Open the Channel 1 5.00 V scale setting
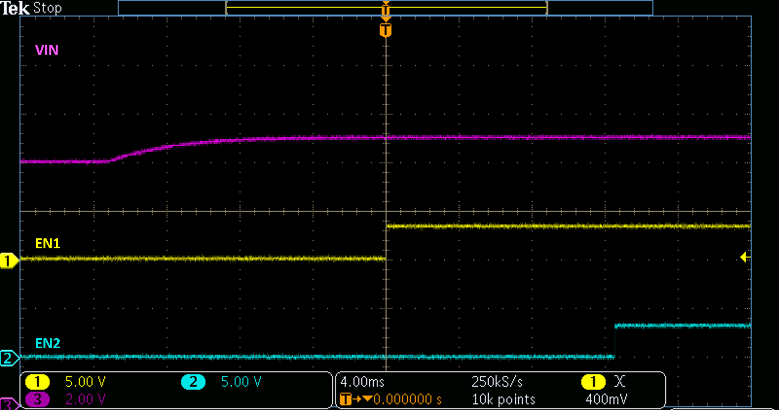This screenshot has height=410, width=779. pyautogui.click(x=85, y=382)
